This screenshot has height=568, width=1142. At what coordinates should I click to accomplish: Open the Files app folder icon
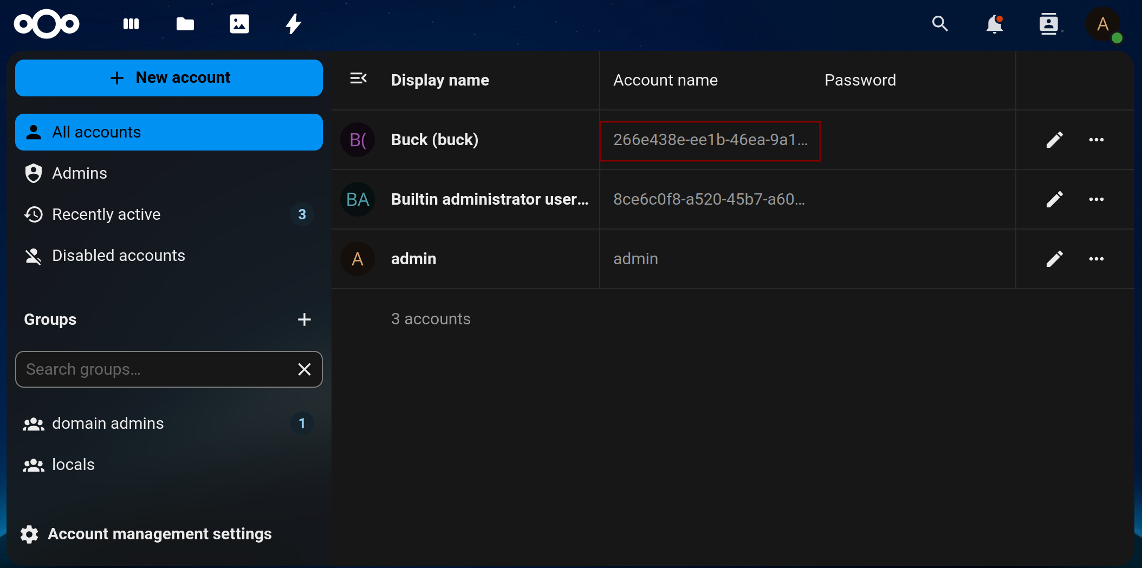[185, 24]
